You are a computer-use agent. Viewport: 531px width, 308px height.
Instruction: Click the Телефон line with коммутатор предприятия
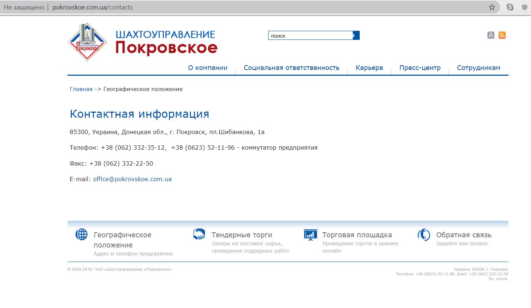coord(193,147)
